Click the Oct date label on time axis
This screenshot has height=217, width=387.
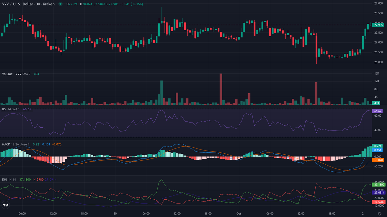[239, 213]
